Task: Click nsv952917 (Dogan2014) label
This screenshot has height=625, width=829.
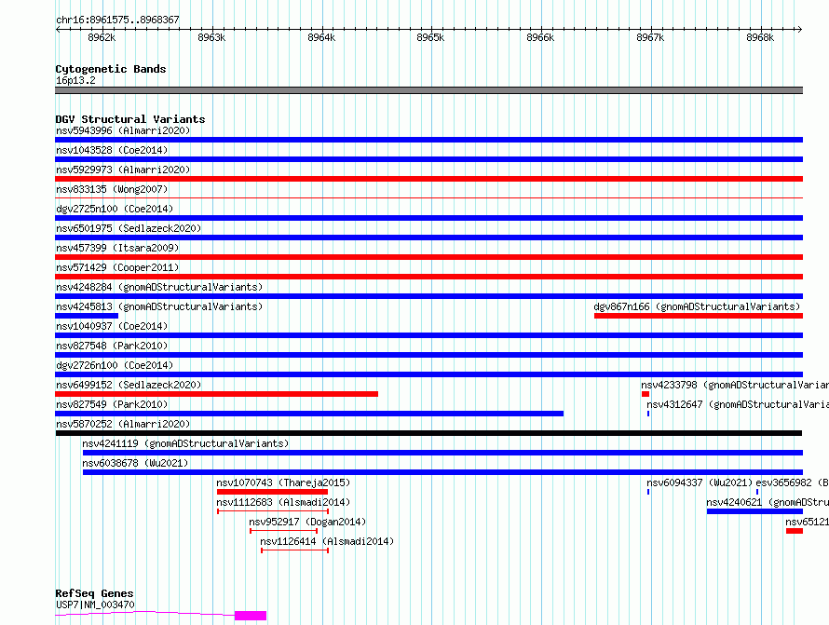Action: [307, 522]
